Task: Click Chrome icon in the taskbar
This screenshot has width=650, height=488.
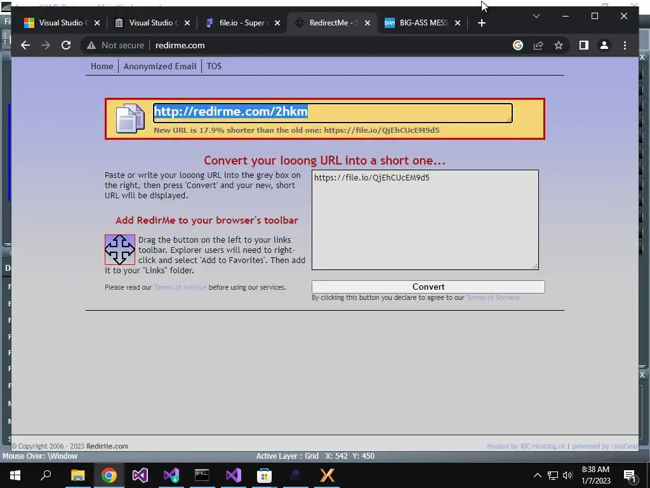Action: click(x=109, y=475)
